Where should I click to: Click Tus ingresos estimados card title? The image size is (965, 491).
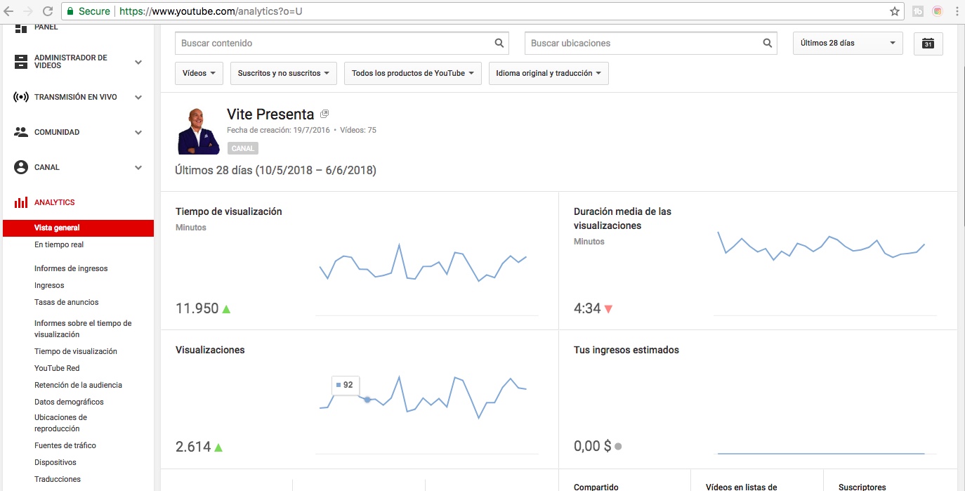point(626,350)
